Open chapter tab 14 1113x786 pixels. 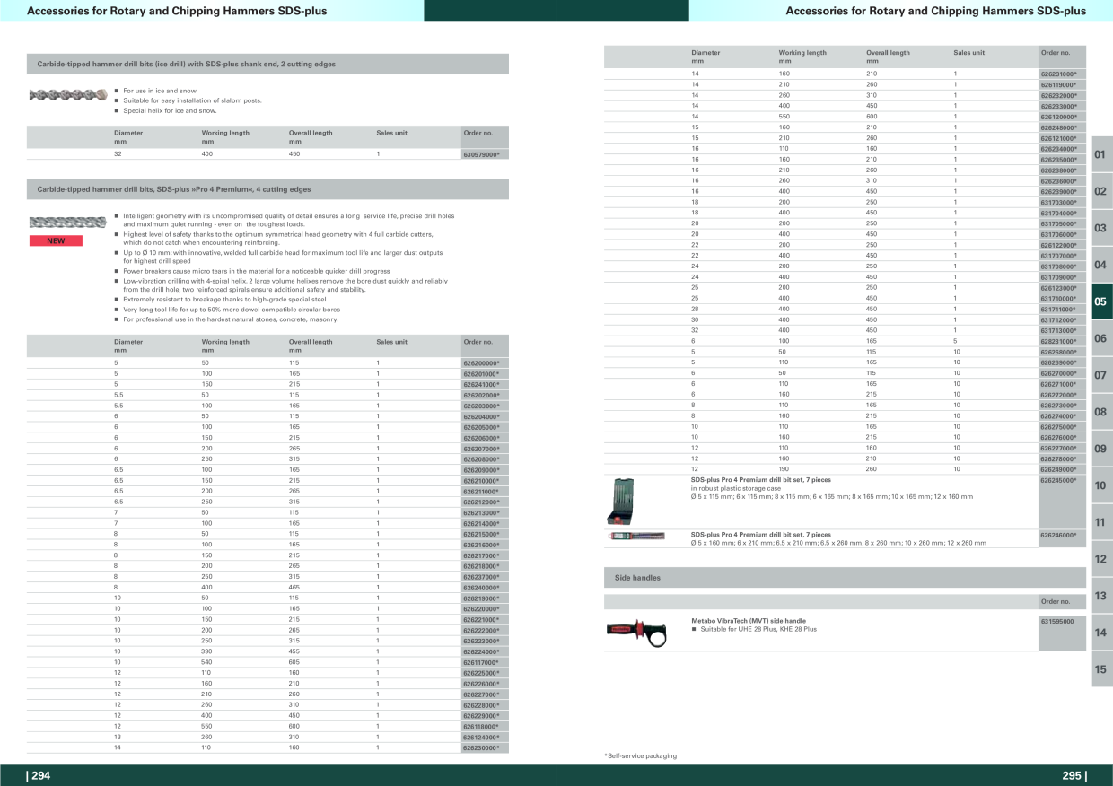[x=1101, y=633]
